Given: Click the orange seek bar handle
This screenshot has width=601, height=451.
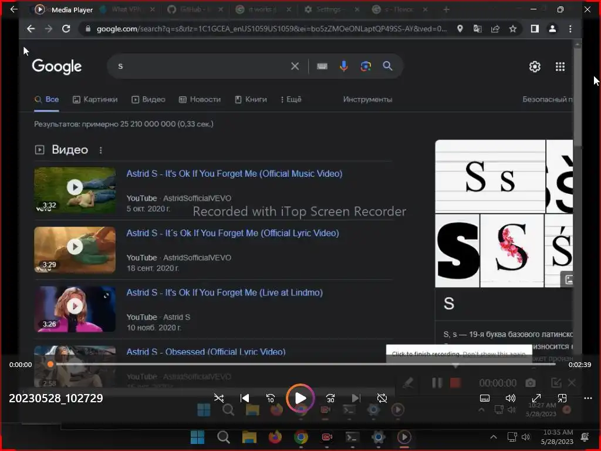Looking at the screenshot, I should tap(50, 364).
